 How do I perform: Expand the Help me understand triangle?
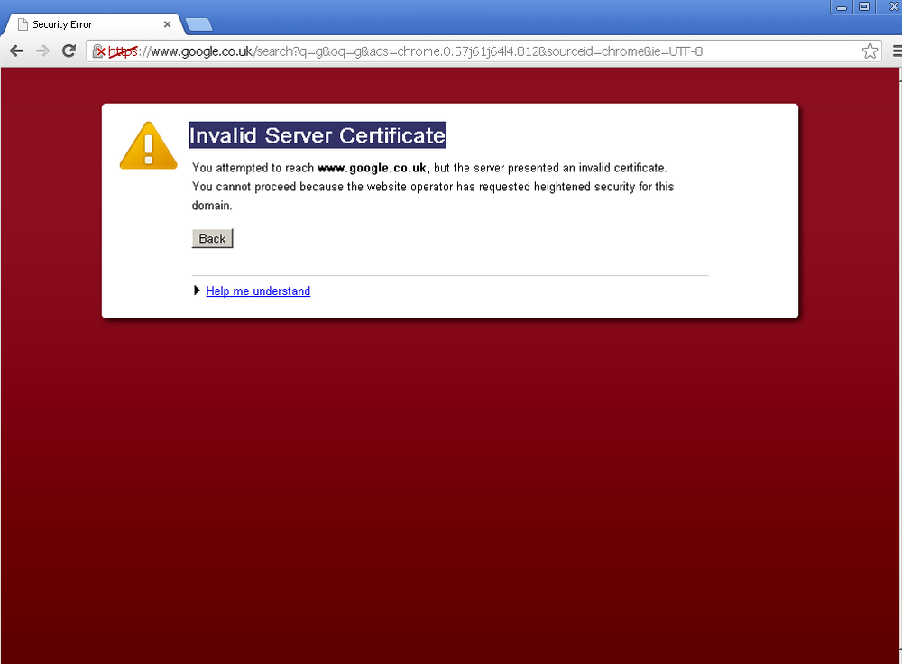pyautogui.click(x=197, y=290)
